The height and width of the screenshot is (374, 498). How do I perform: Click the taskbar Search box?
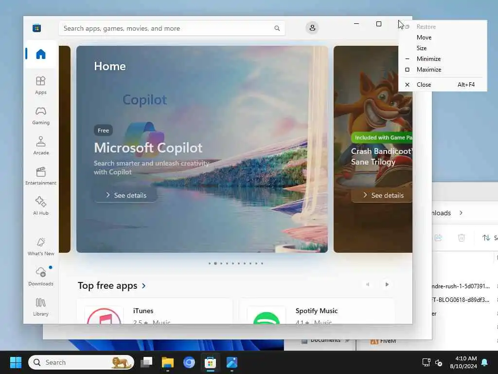pyautogui.click(x=81, y=362)
